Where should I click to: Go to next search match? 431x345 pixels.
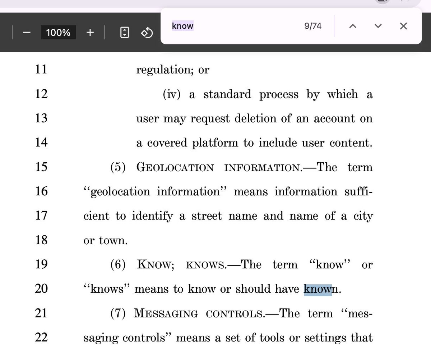click(378, 26)
